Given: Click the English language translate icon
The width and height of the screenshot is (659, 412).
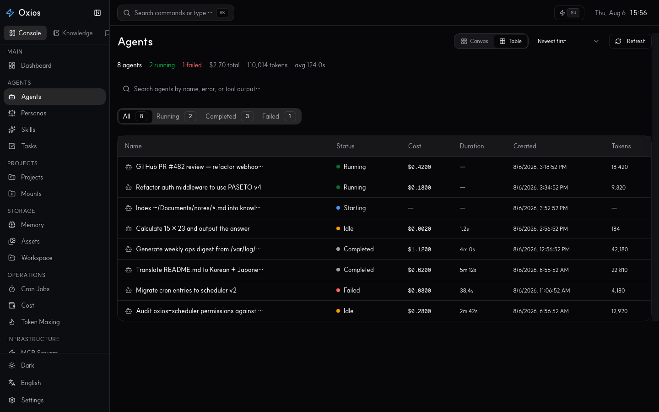Looking at the screenshot, I should (x=12, y=383).
